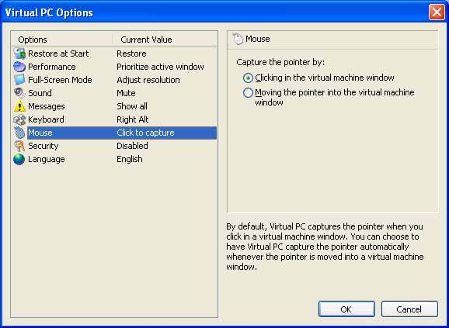Click the Restore at Start icon
449x328 pixels.
click(19, 54)
